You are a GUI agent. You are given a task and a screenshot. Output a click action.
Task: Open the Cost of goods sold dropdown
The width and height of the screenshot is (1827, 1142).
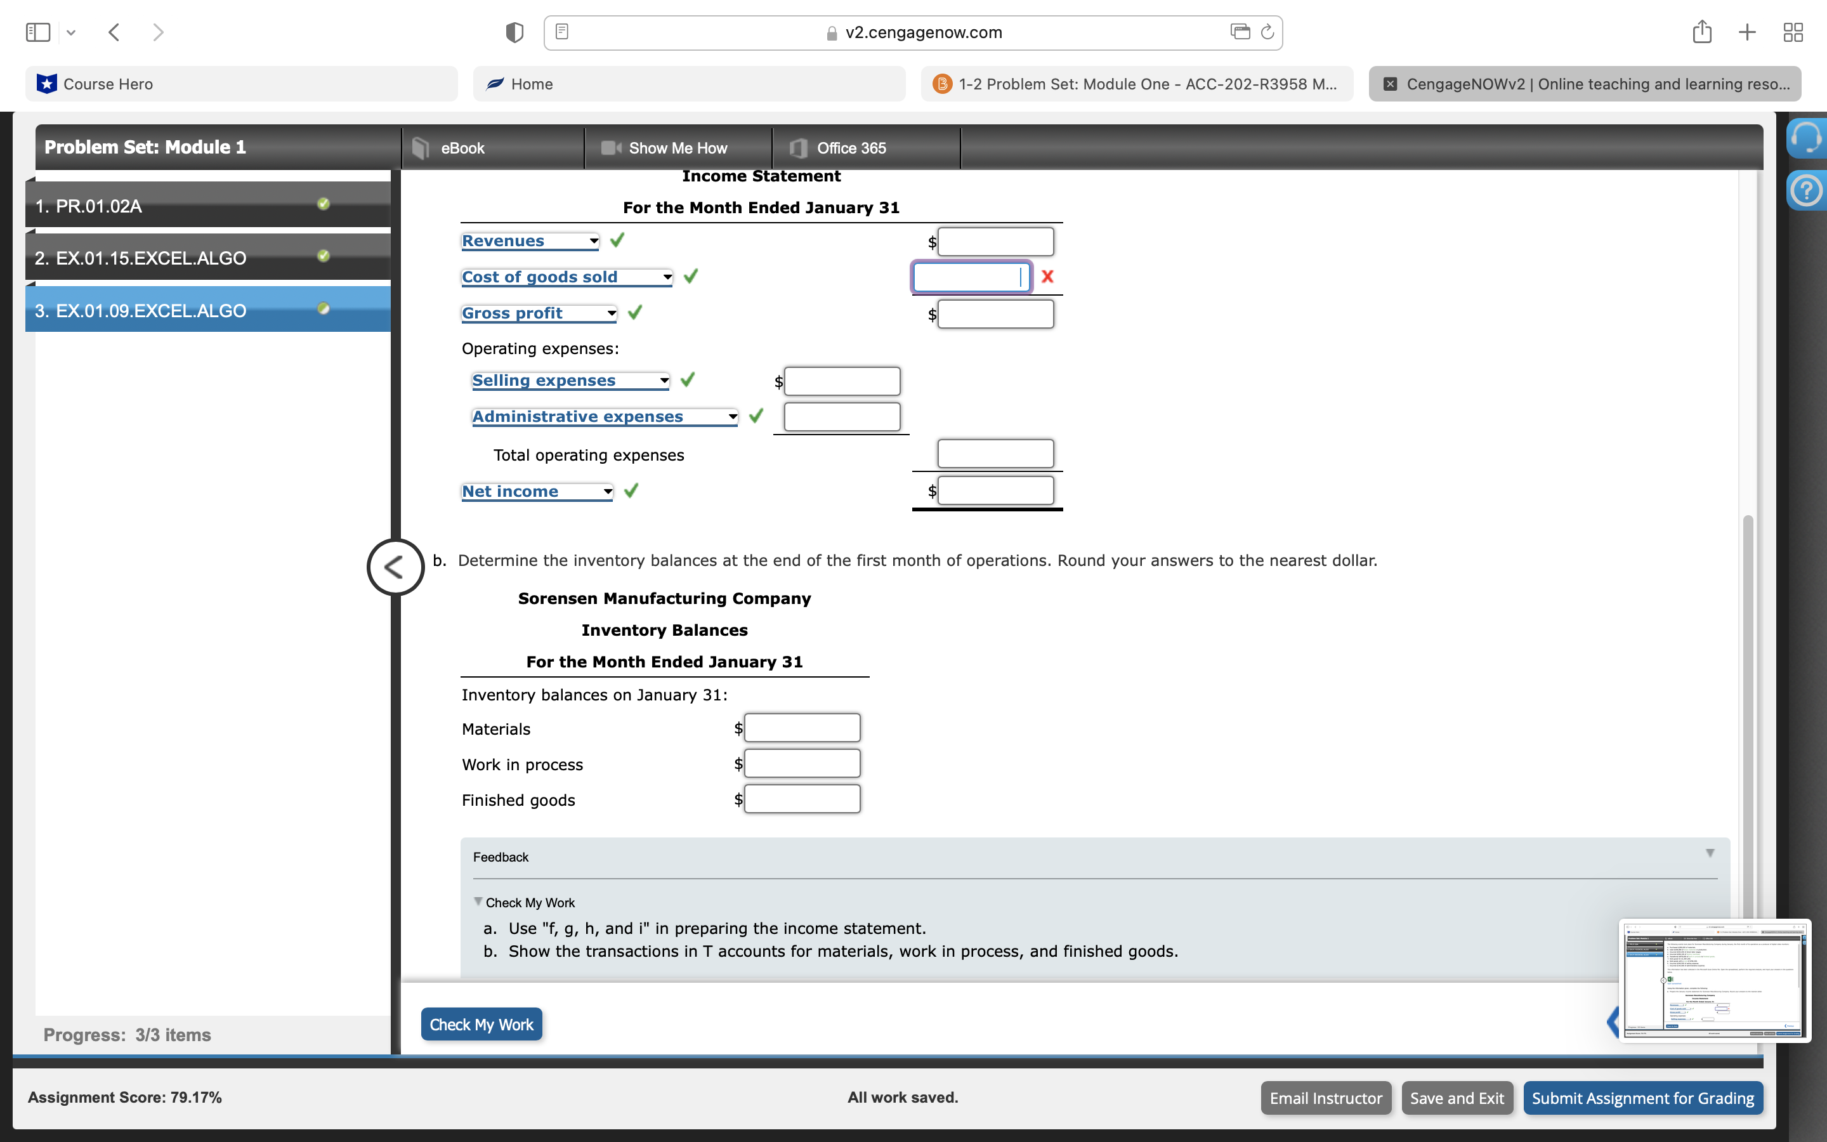coord(566,277)
